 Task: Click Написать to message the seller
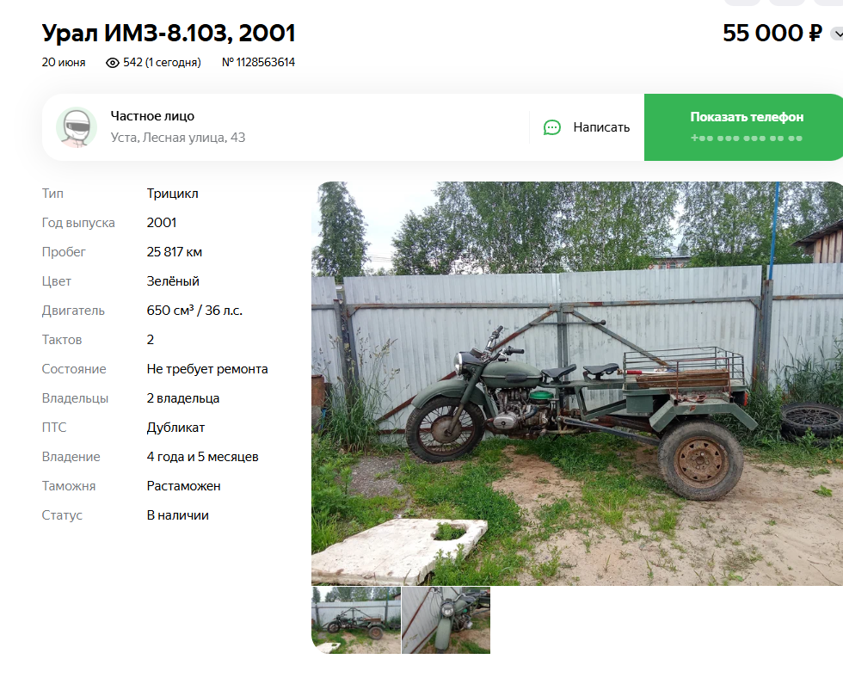tap(601, 127)
